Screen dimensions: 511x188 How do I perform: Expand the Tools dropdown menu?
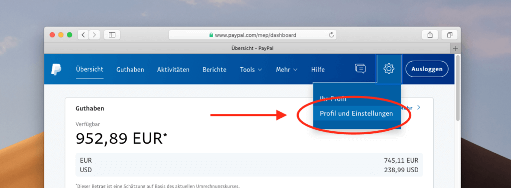[251, 70]
